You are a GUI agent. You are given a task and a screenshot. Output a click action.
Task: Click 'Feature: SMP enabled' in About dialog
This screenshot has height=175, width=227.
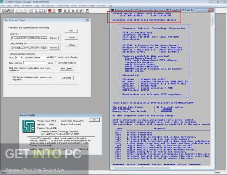point(71,124)
